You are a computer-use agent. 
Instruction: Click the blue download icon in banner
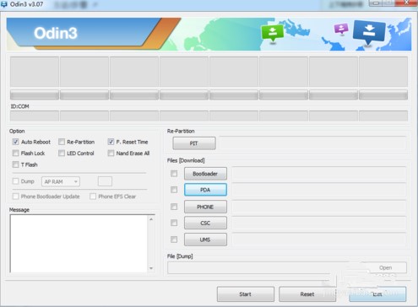(369, 32)
